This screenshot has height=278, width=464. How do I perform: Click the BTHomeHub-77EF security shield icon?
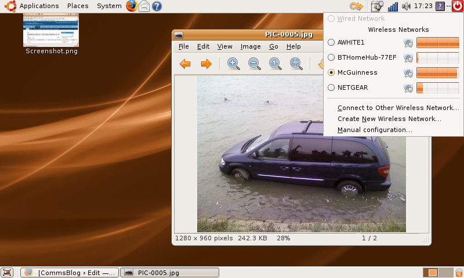click(x=408, y=58)
